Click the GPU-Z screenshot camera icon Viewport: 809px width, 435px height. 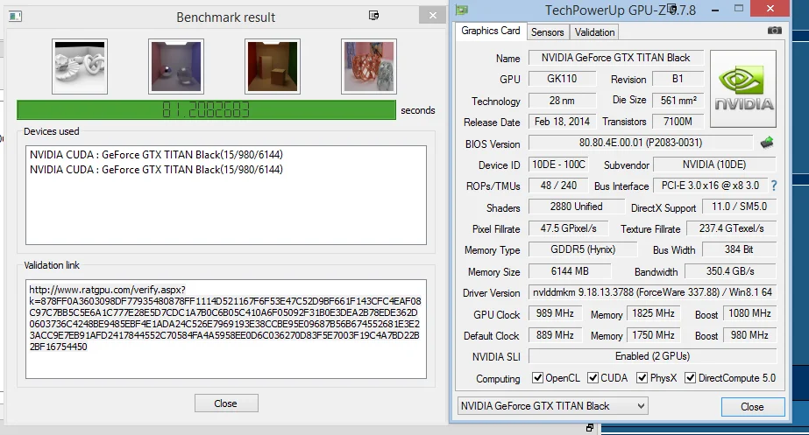775,31
